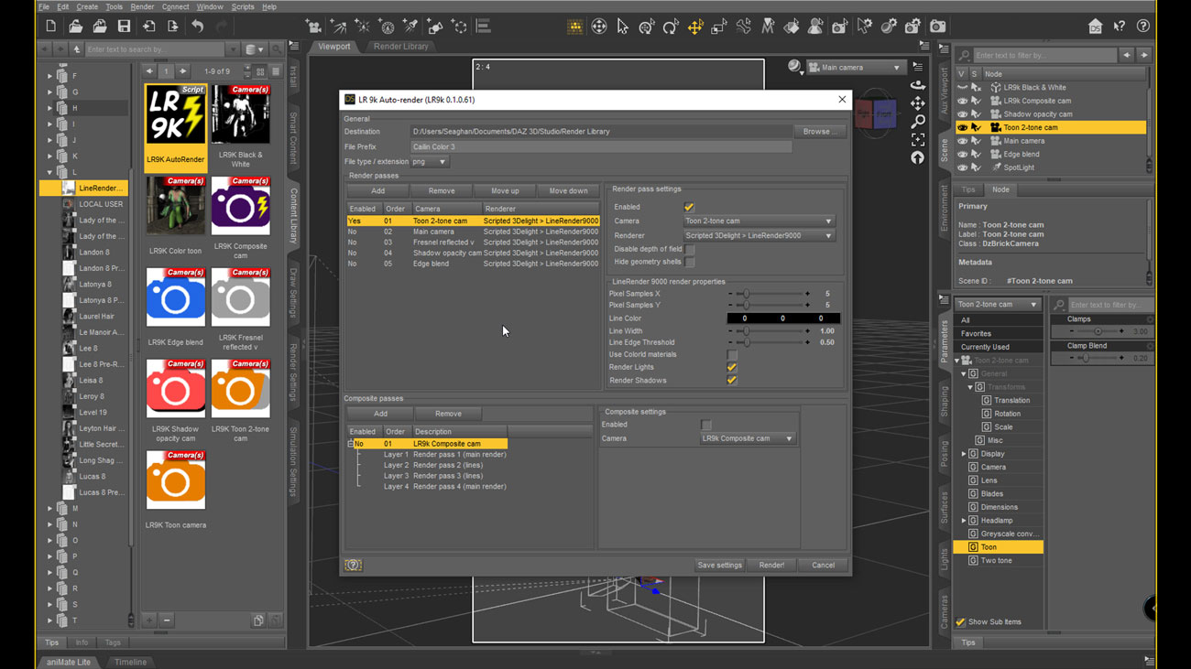Click the Create new point light icon
Viewport: 1191px width, 669px height.
(362, 27)
